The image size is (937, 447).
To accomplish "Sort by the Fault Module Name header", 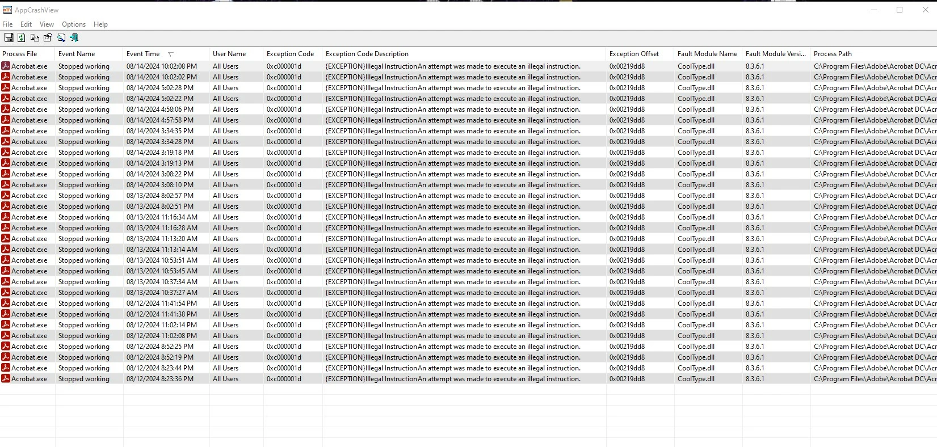I will point(708,54).
